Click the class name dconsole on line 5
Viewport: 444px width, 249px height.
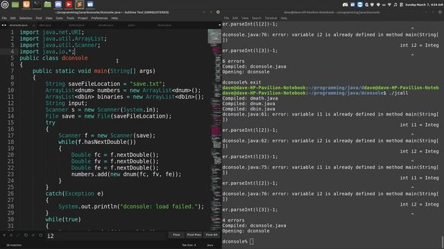(75, 58)
